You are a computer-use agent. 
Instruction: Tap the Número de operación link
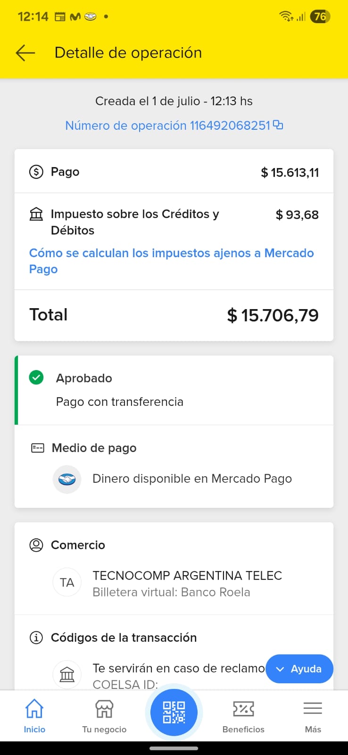point(167,126)
